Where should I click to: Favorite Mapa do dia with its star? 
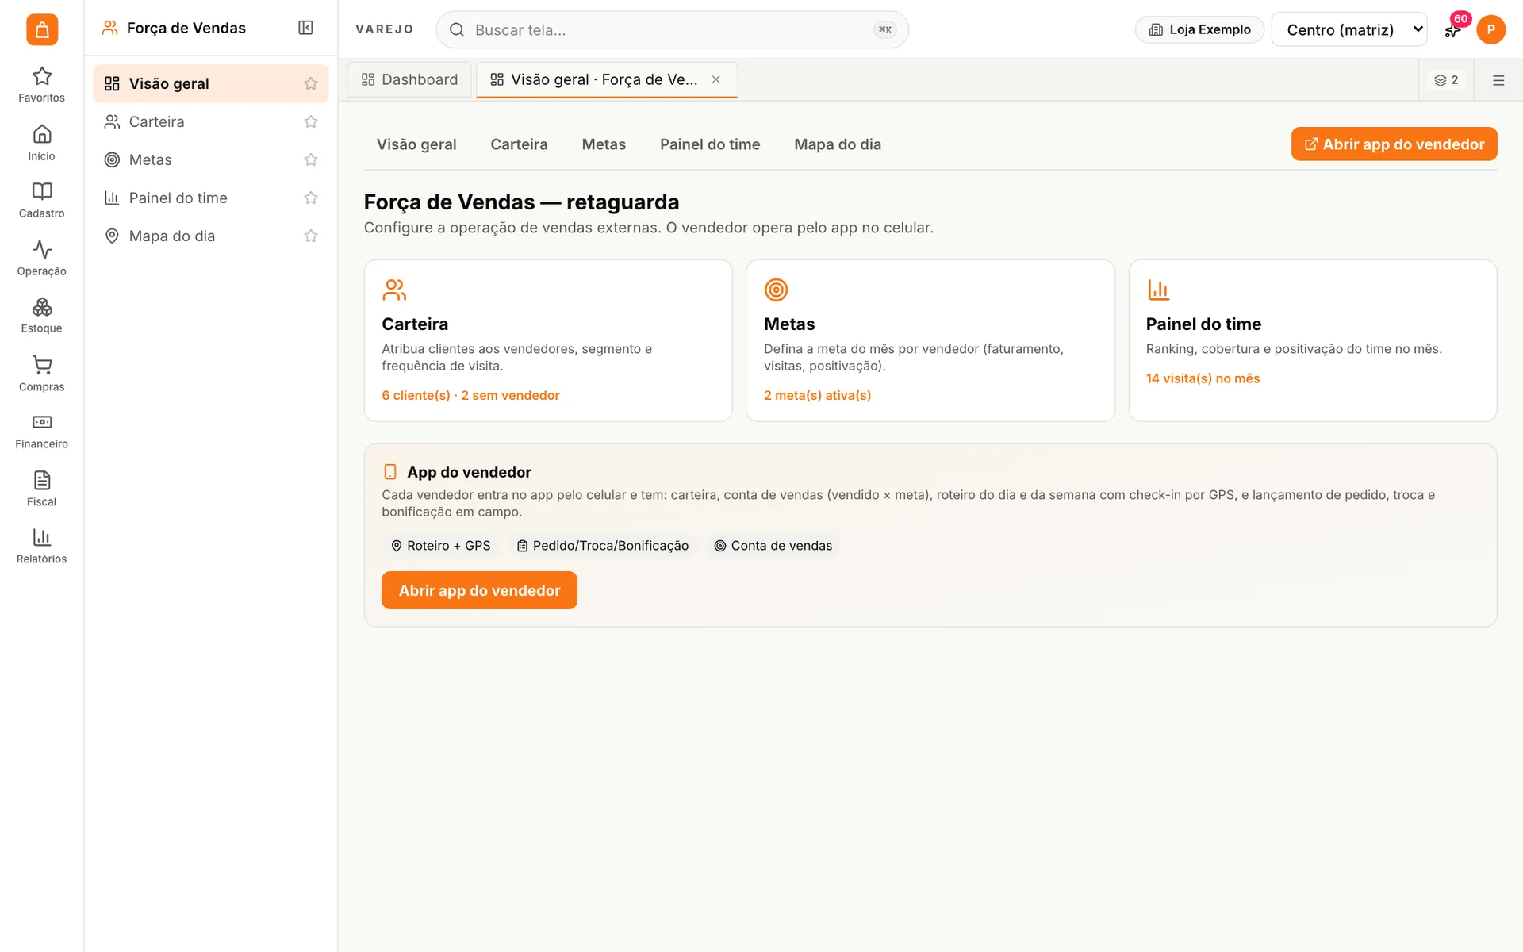point(311,236)
